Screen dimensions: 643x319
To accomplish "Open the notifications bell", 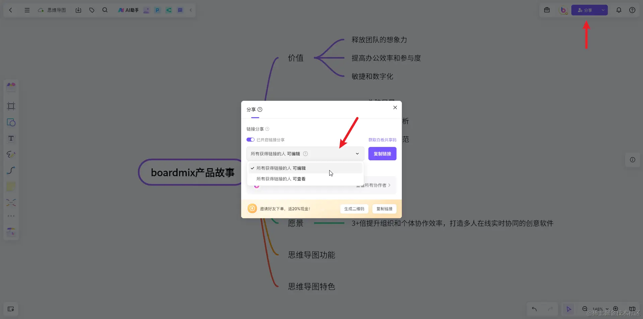I will [619, 10].
